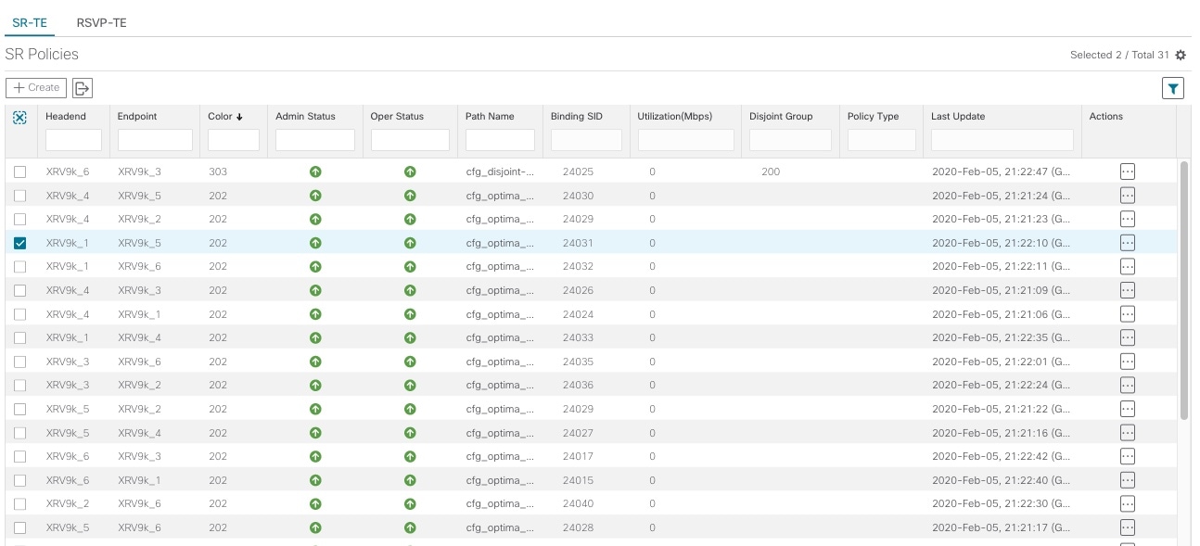The image size is (1200, 546).
Task: Click Admin Status up-arrow icon in first row
Action: click(x=315, y=171)
